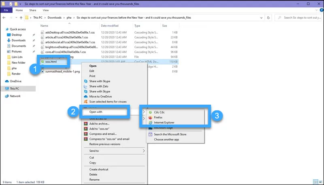
Task: Click the Downloads breadcrumb in address bar
Action: click(x=54, y=17)
